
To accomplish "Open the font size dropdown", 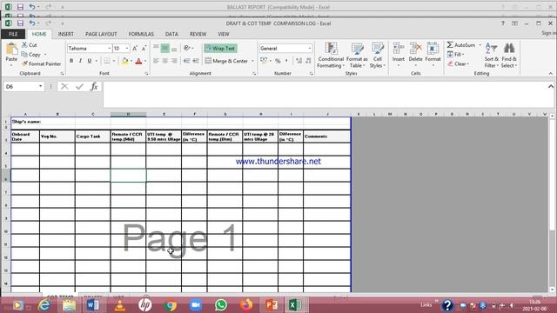I will (x=127, y=49).
